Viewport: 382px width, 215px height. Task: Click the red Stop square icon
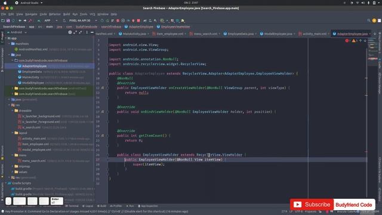click(138, 21)
